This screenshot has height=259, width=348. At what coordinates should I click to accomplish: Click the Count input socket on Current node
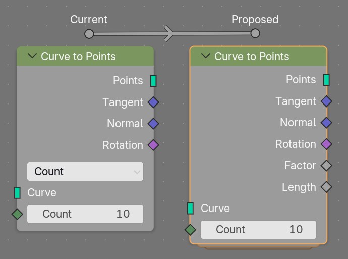pyautogui.click(x=17, y=214)
